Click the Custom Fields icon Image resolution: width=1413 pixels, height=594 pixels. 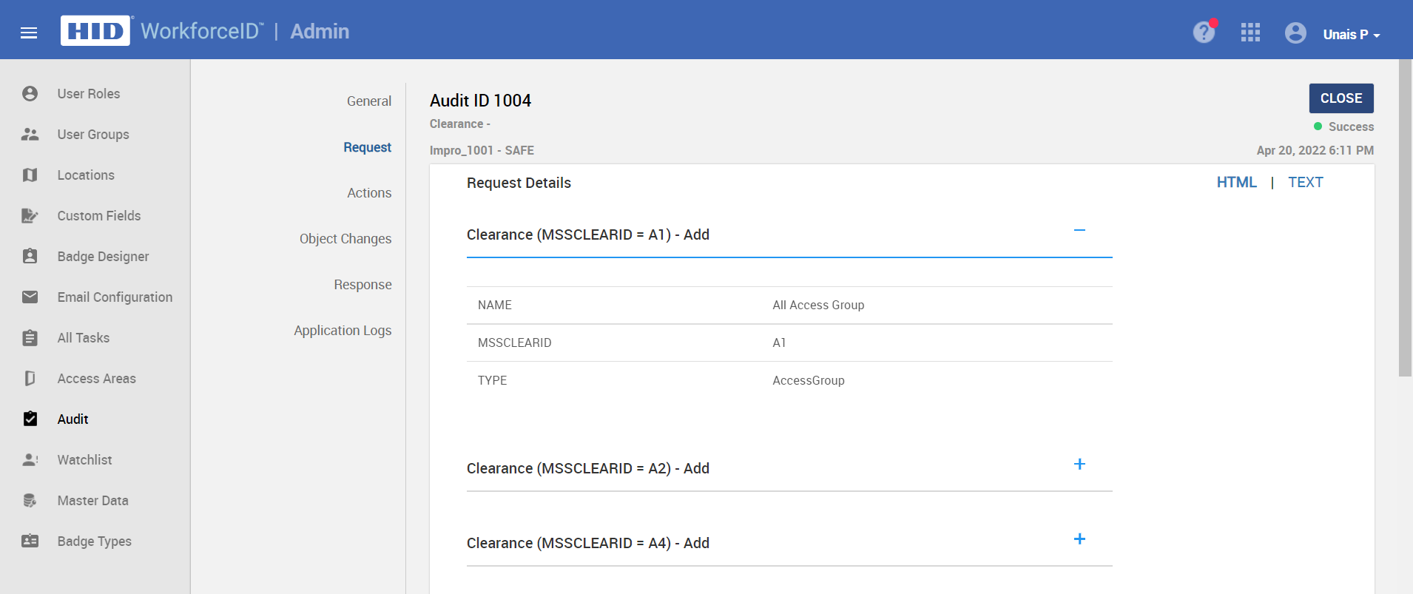tap(30, 215)
